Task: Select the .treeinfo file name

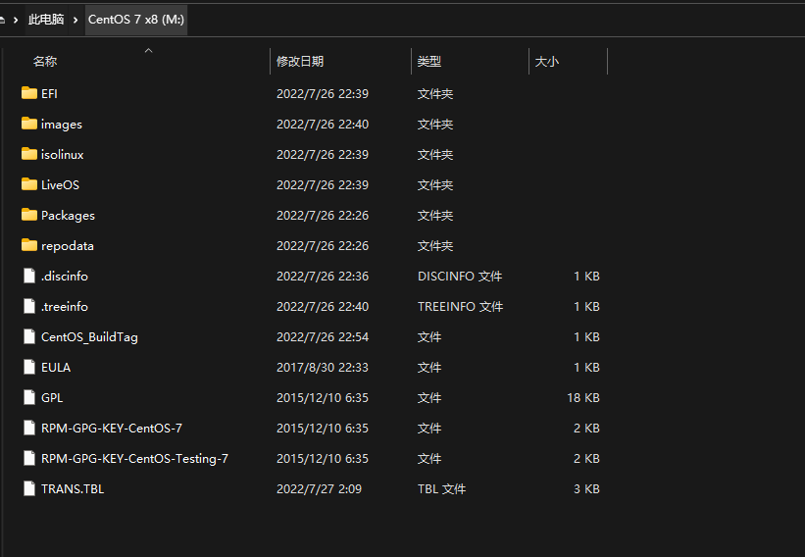Action: point(65,307)
